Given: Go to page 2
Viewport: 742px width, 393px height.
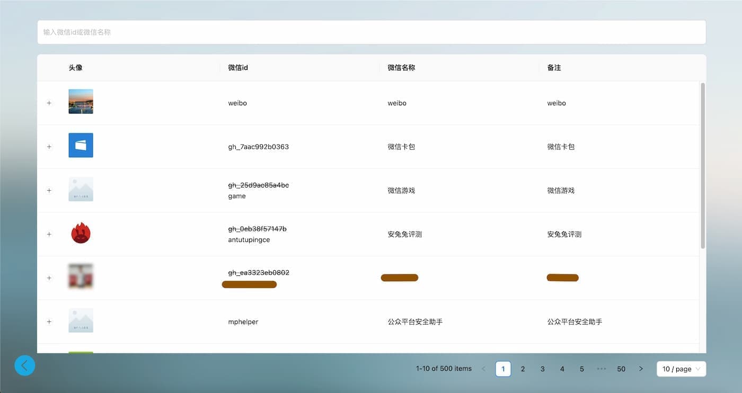Looking at the screenshot, I should [x=523, y=369].
